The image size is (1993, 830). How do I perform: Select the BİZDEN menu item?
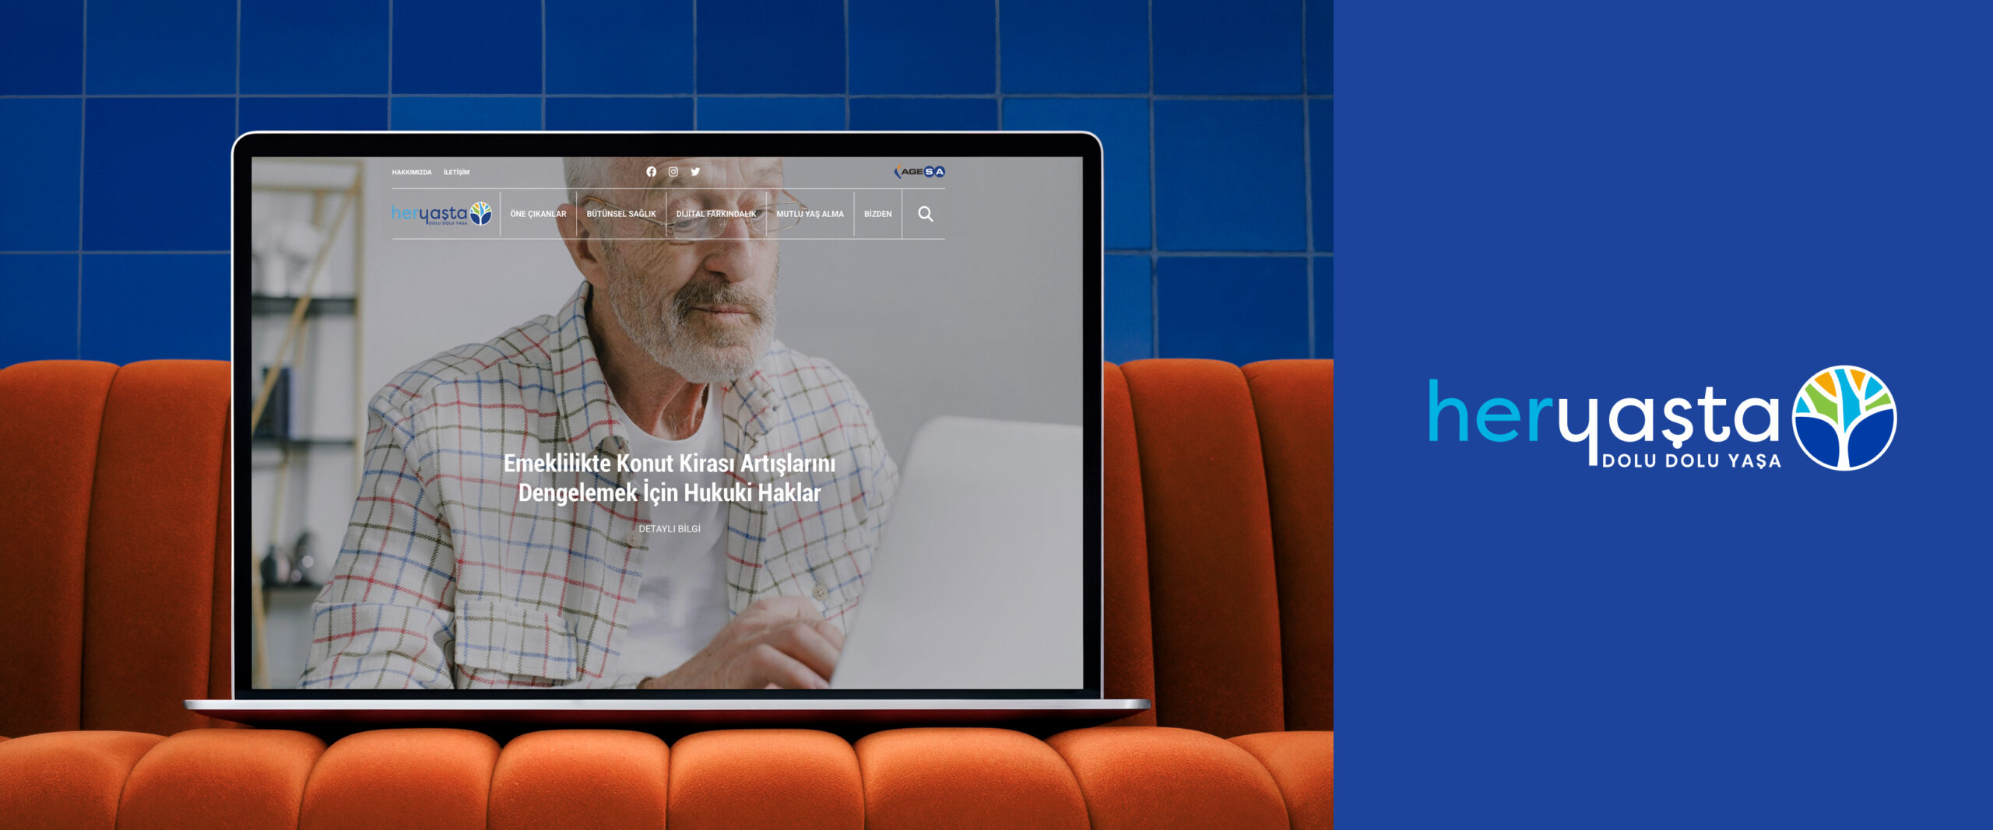[x=877, y=214]
